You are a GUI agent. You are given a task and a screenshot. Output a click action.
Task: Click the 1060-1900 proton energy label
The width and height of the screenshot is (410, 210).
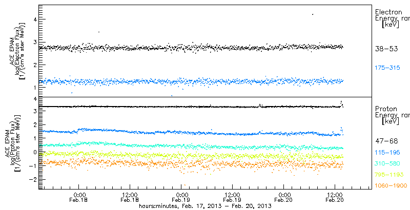[391, 186]
